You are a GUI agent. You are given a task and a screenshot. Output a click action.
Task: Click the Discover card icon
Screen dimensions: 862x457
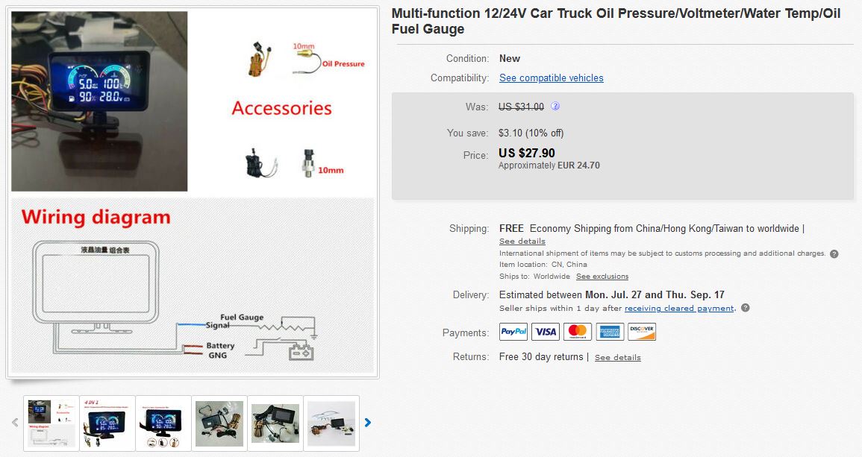point(642,332)
